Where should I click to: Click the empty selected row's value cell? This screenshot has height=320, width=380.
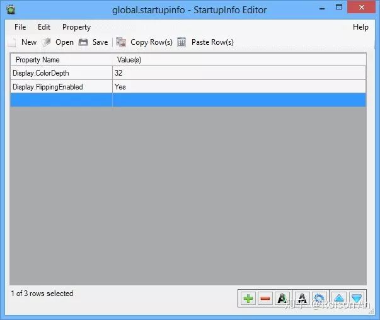click(239, 100)
